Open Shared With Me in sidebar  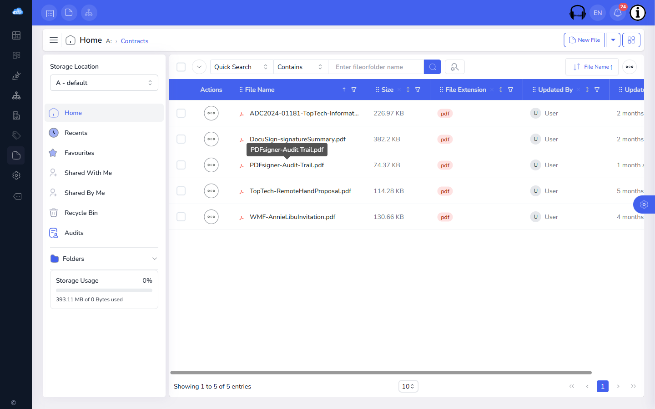point(104,173)
